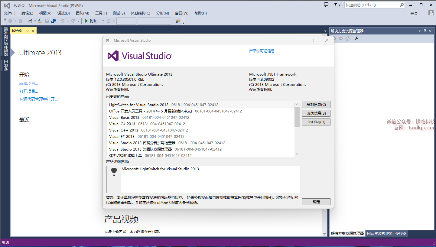Click the green Start arrow icon
Viewport: 436px width, 247px height.
(86, 21)
